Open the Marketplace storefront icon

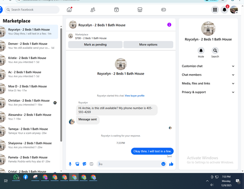click(x=140, y=10)
